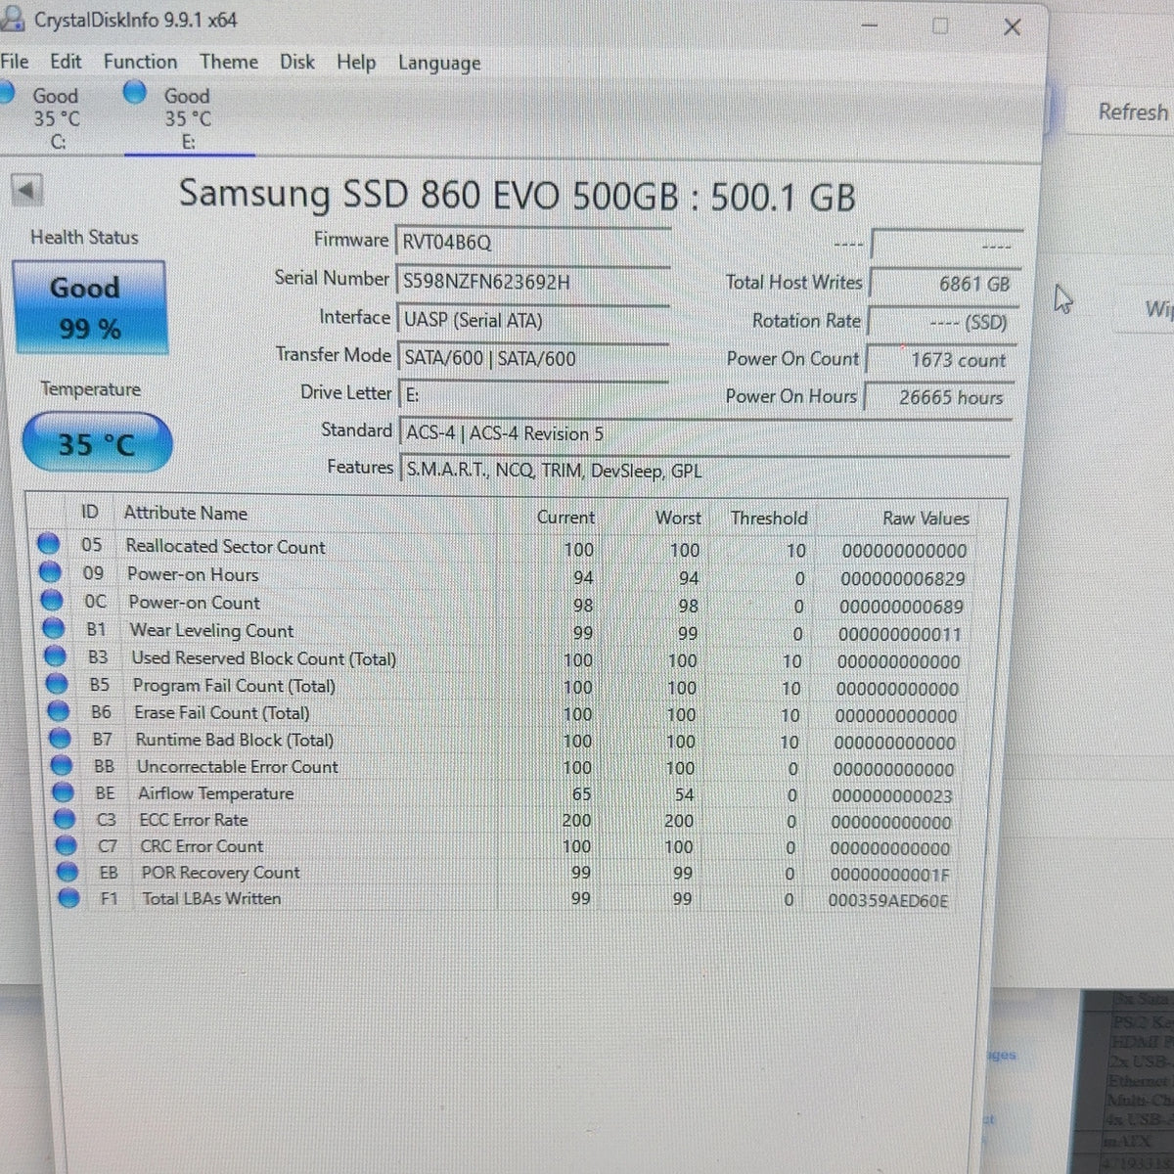Click the Samsung SSD 860 EVO 500GB title
Viewport: 1174px width, 1174px height.
517,195
